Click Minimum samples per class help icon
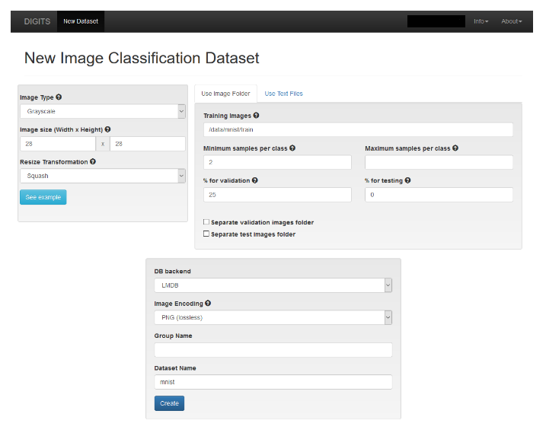This screenshot has width=546, height=436. (x=292, y=148)
